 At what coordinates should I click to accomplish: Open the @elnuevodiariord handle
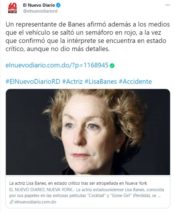pyautogui.click(x=40, y=11)
